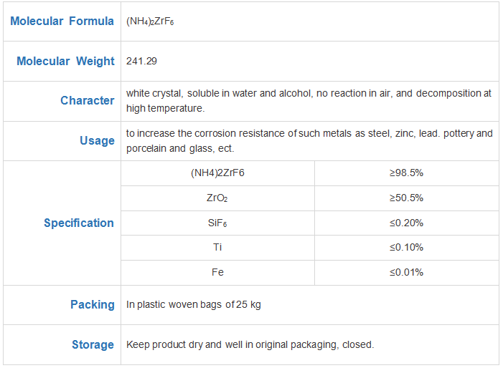Click the ≥50.5% value cell
The width and height of the screenshot is (503, 368).
(x=406, y=198)
